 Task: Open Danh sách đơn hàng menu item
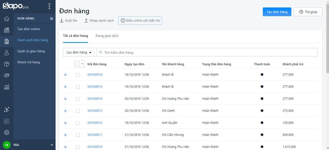(x=33, y=40)
